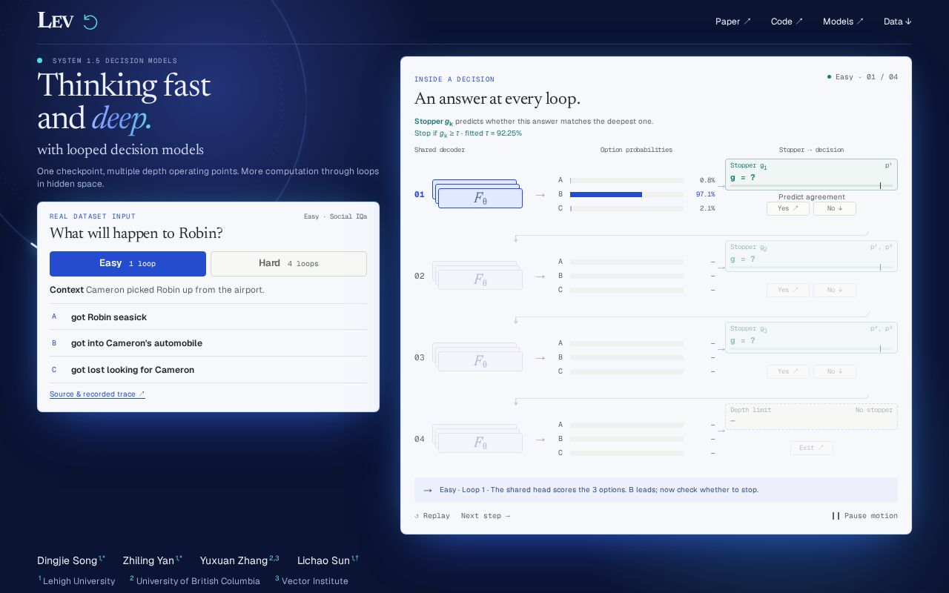949x593 pixels.
Task: Click the "97.1%" probability value
Action: [705, 194]
